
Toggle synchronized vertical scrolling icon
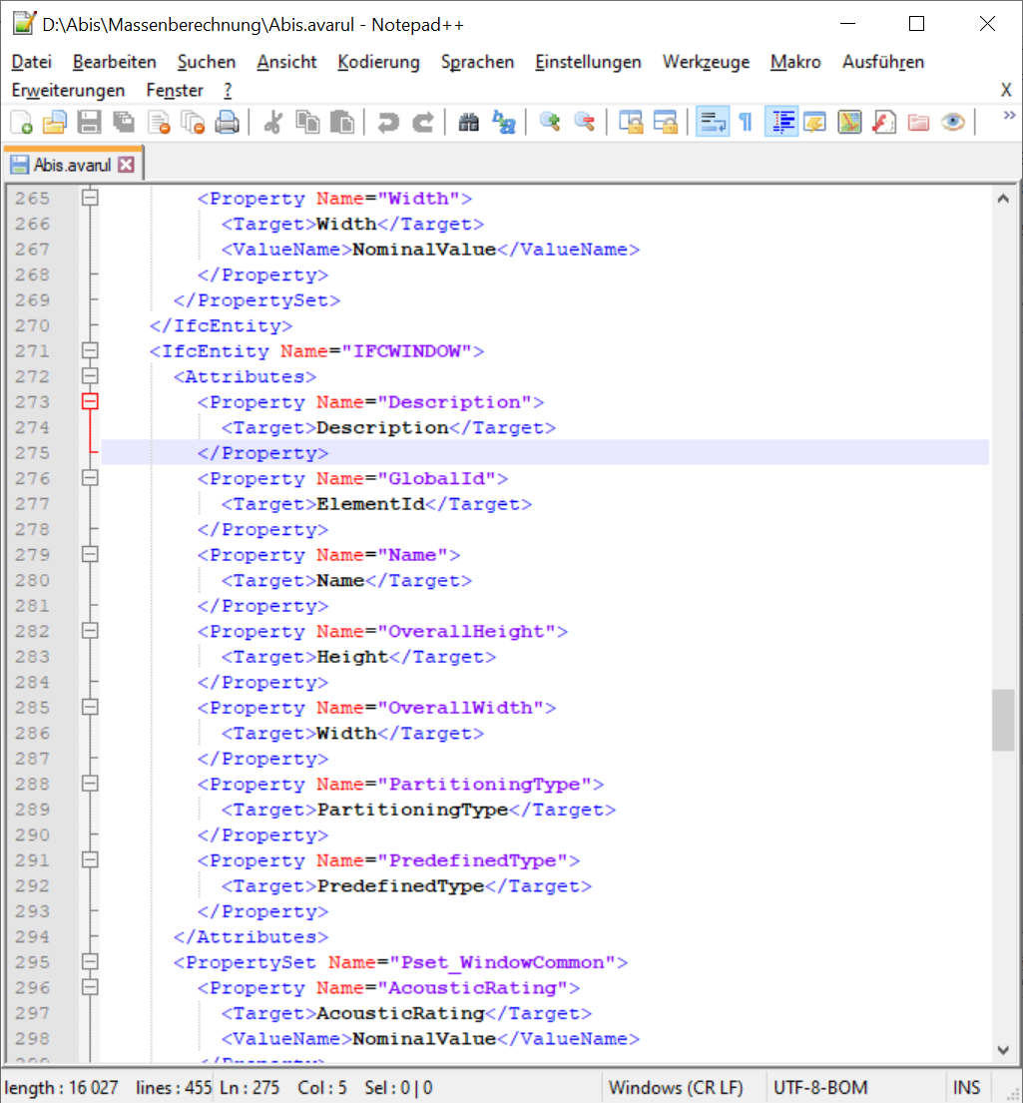631,123
